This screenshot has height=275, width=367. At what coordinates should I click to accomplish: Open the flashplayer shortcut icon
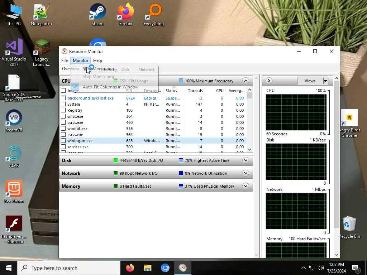point(14,230)
